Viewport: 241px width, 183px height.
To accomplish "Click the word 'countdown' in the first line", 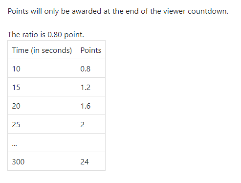I will pos(207,11).
